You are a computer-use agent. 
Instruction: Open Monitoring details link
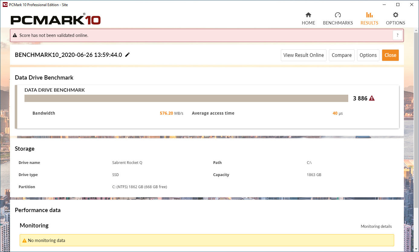[x=376, y=226]
